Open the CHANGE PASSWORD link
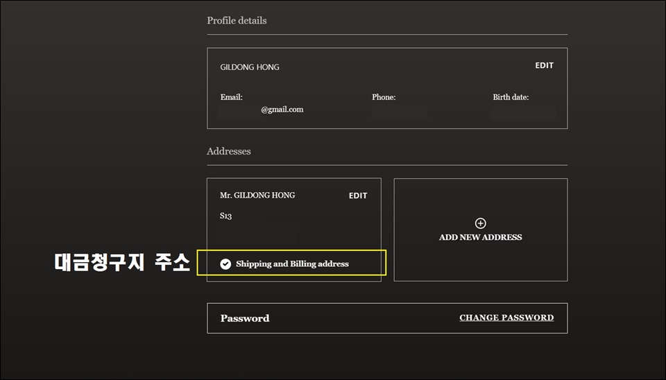666x380 pixels. coord(506,318)
